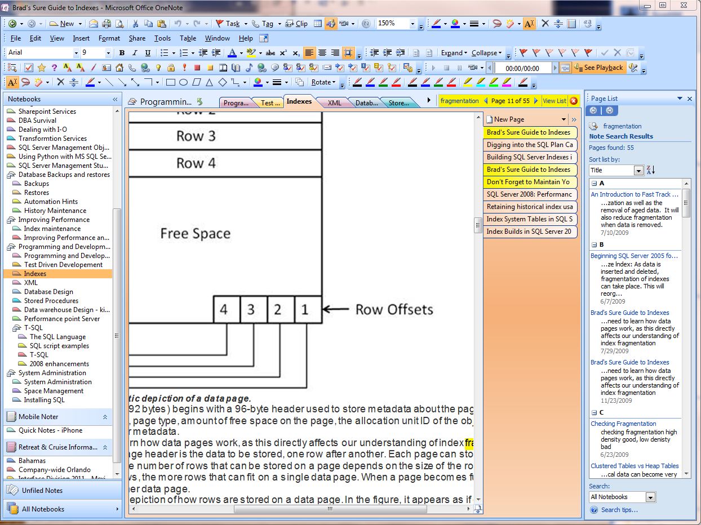The height and width of the screenshot is (525, 701).
Task: Select the Triangle drawing tool
Action: (x=210, y=82)
